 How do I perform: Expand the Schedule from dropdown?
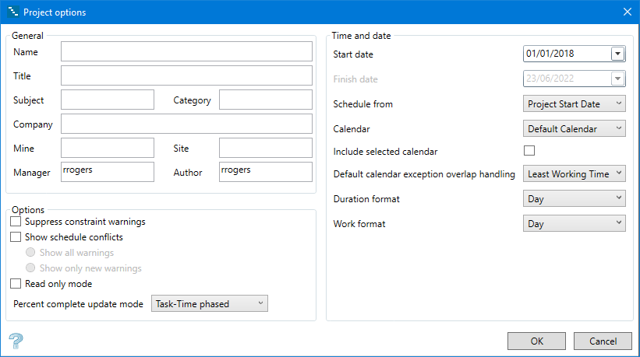click(x=574, y=103)
